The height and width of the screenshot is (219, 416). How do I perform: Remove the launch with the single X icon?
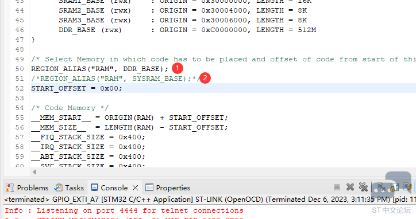coord(350,187)
